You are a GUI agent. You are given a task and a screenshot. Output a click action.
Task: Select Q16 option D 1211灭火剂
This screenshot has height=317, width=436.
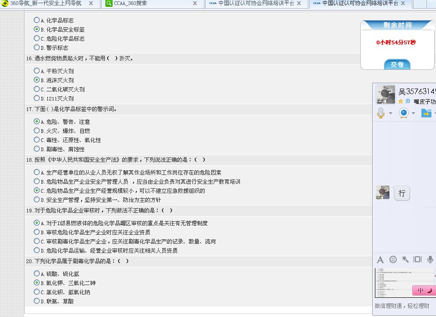pyautogui.click(x=36, y=98)
